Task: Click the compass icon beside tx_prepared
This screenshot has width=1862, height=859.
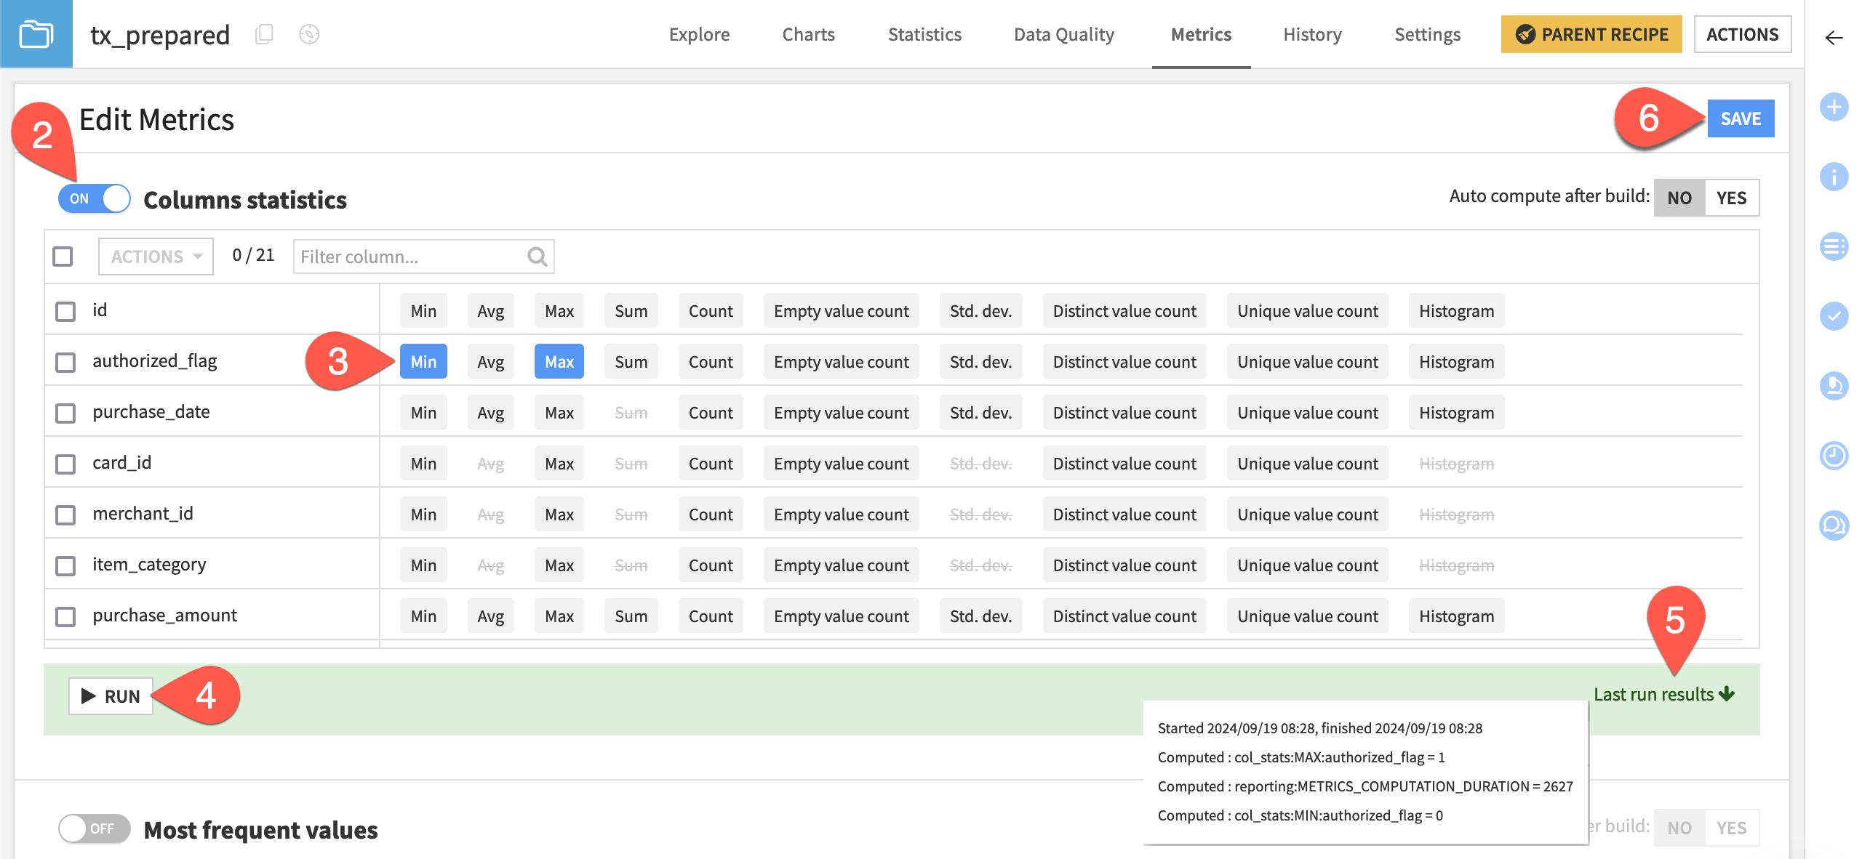Action: pyautogui.click(x=308, y=34)
